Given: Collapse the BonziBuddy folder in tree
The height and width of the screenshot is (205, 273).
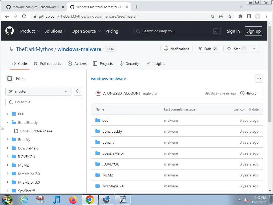Looking at the screenshot, I should (7, 122).
